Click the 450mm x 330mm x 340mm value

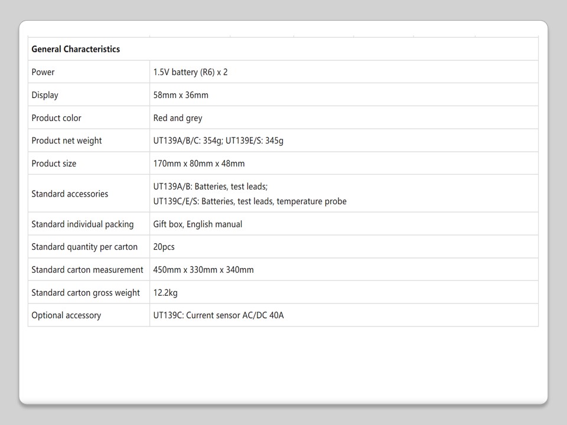click(x=204, y=270)
